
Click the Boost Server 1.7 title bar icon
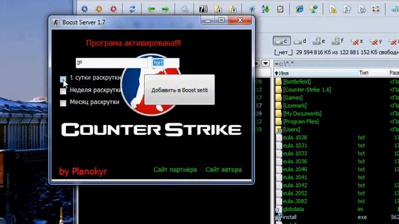pos(55,22)
